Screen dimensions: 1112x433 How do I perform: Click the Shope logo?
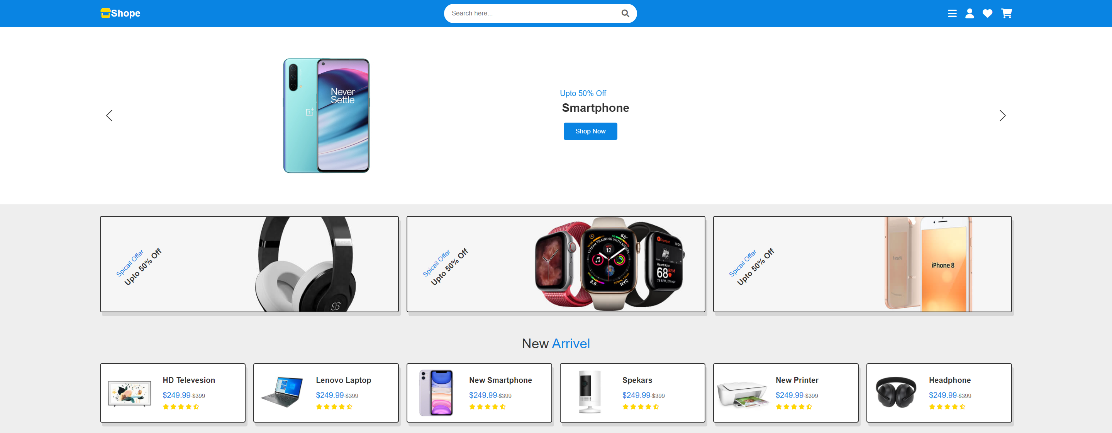120,13
